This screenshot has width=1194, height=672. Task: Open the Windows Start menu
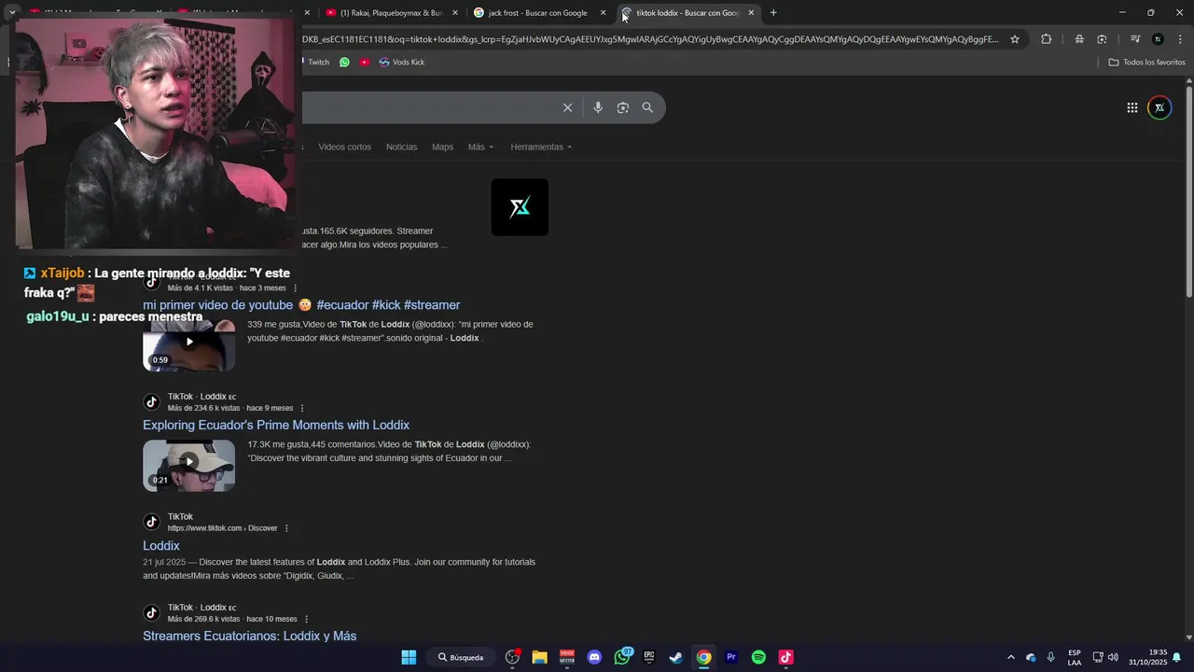[409, 657]
